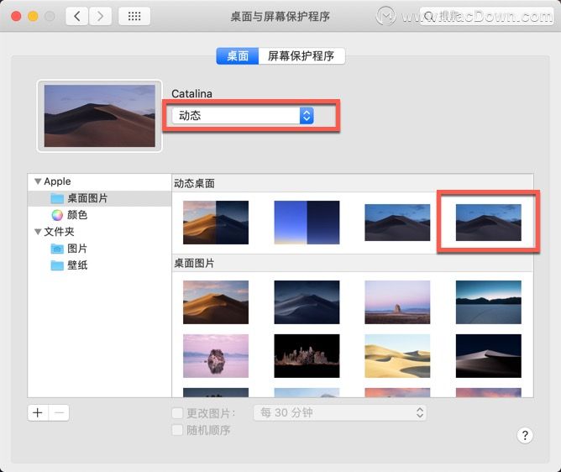This screenshot has height=472, width=561.
Task: Open the 每 30 分钟 interval dropdown
Action: tap(340, 412)
